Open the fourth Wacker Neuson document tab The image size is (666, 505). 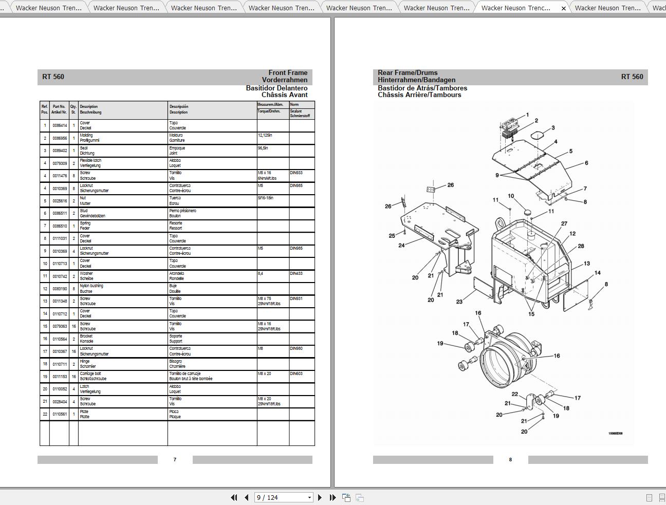281,8
